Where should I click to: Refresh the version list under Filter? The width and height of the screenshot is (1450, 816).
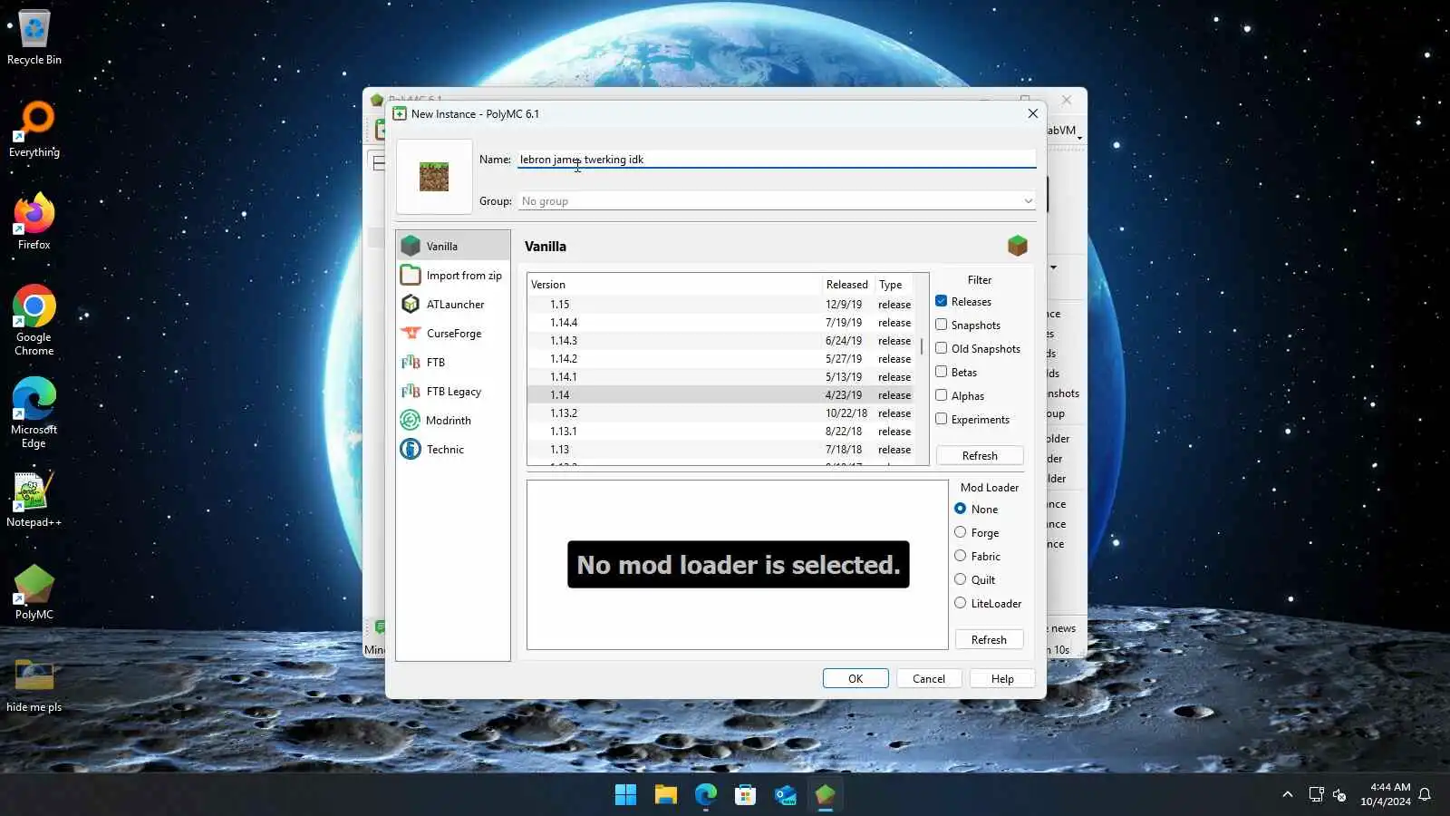click(980, 455)
